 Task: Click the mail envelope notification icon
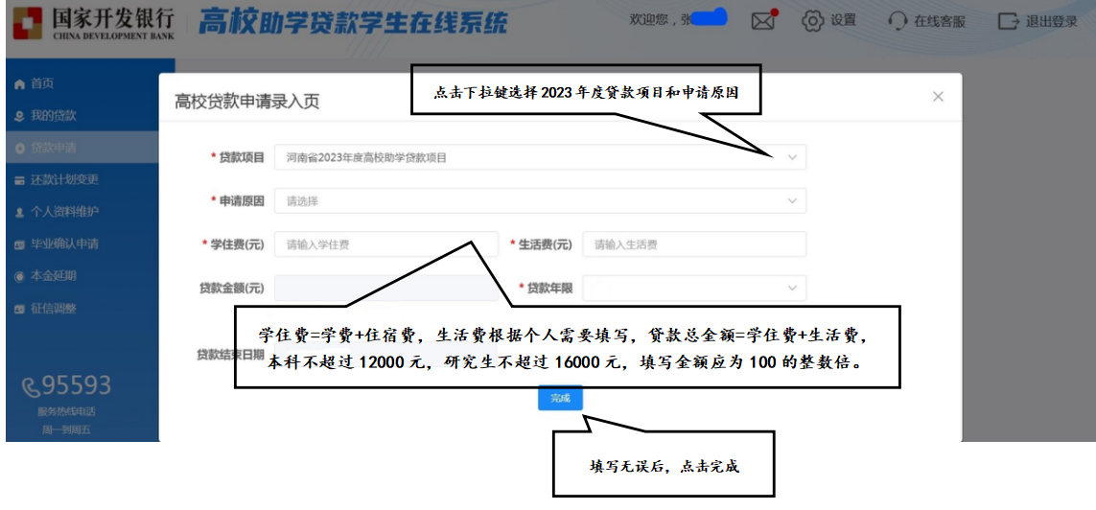pos(762,21)
